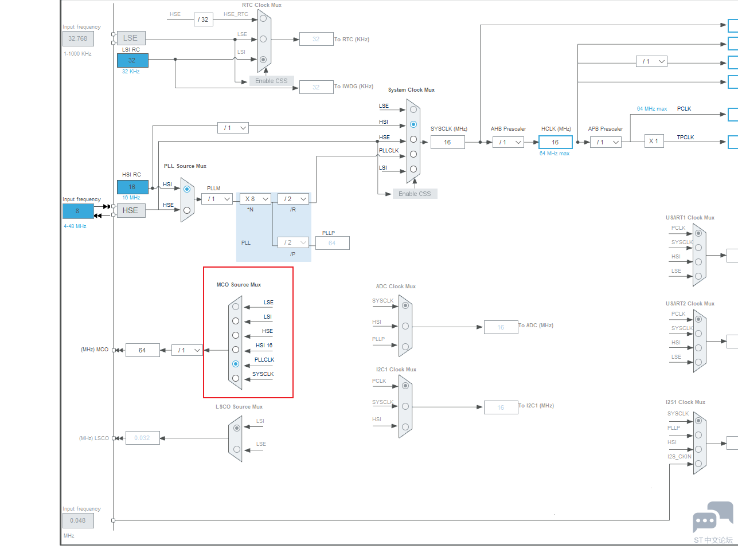Select HSI in PLL Source Mux

tap(187, 189)
